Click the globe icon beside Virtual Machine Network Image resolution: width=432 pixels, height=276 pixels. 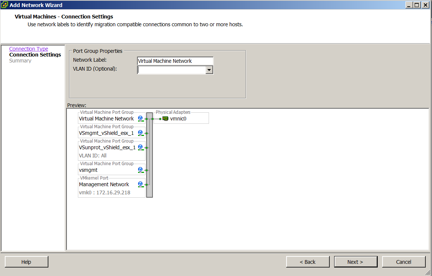point(140,119)
